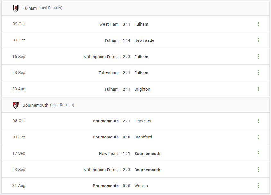Open Leicester team link in 08 Oct match

point(143,121)
